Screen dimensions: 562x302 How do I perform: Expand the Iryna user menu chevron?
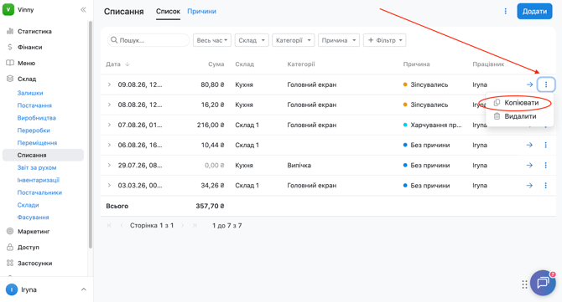84,289
